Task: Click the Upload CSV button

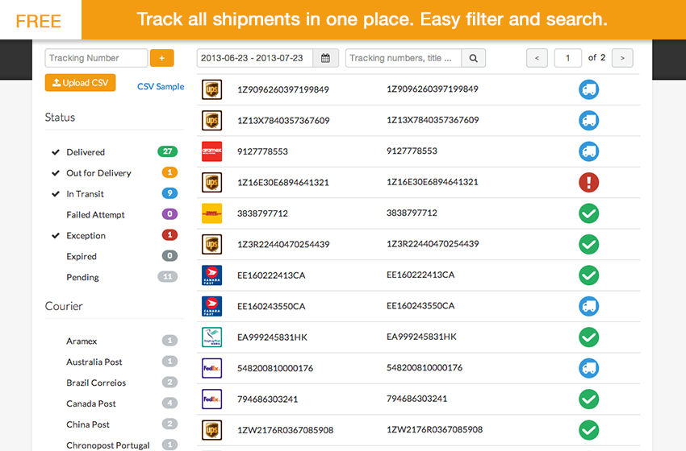Action: (81, 83)
